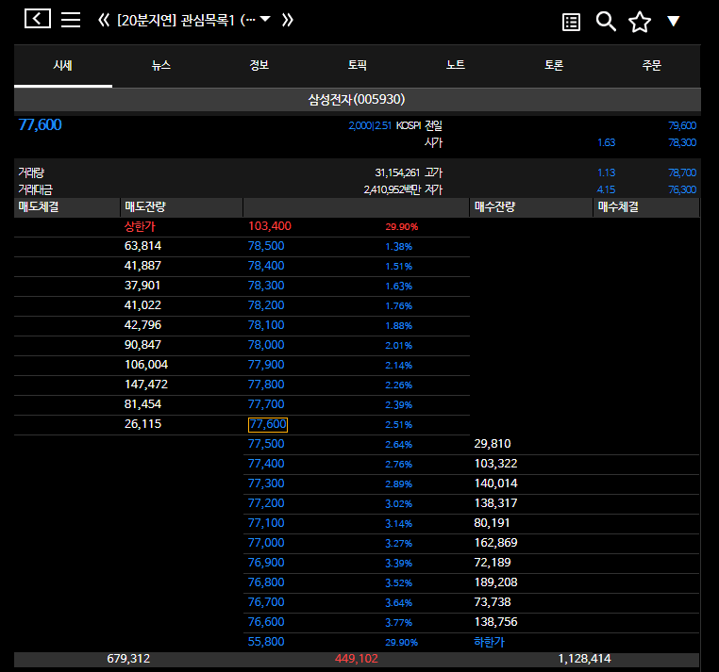Select the 77,100 bid price
Image resolution: width=719 pixels, height=672 pixels.
(266, 523)
